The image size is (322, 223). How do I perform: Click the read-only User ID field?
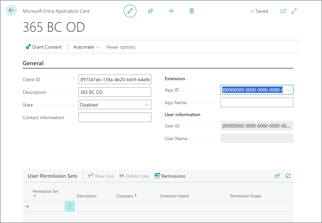coord(257,126)
